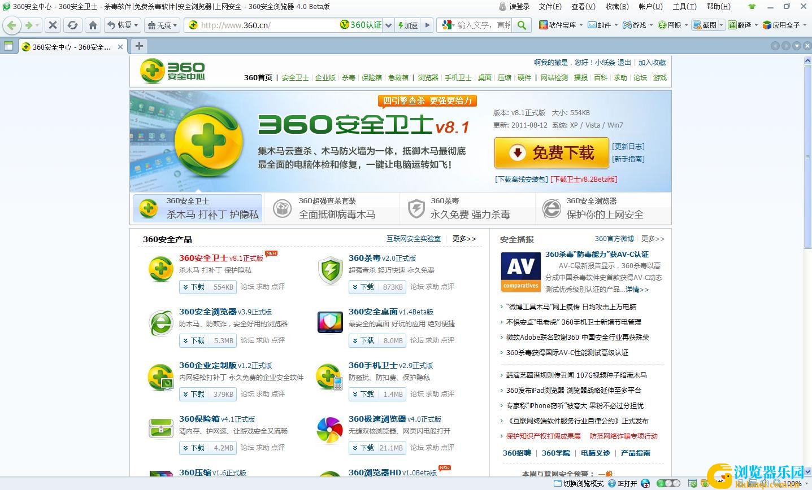812x490 pixels.
Task: Click the green shirt skin icon
Action: pos(752,7)
